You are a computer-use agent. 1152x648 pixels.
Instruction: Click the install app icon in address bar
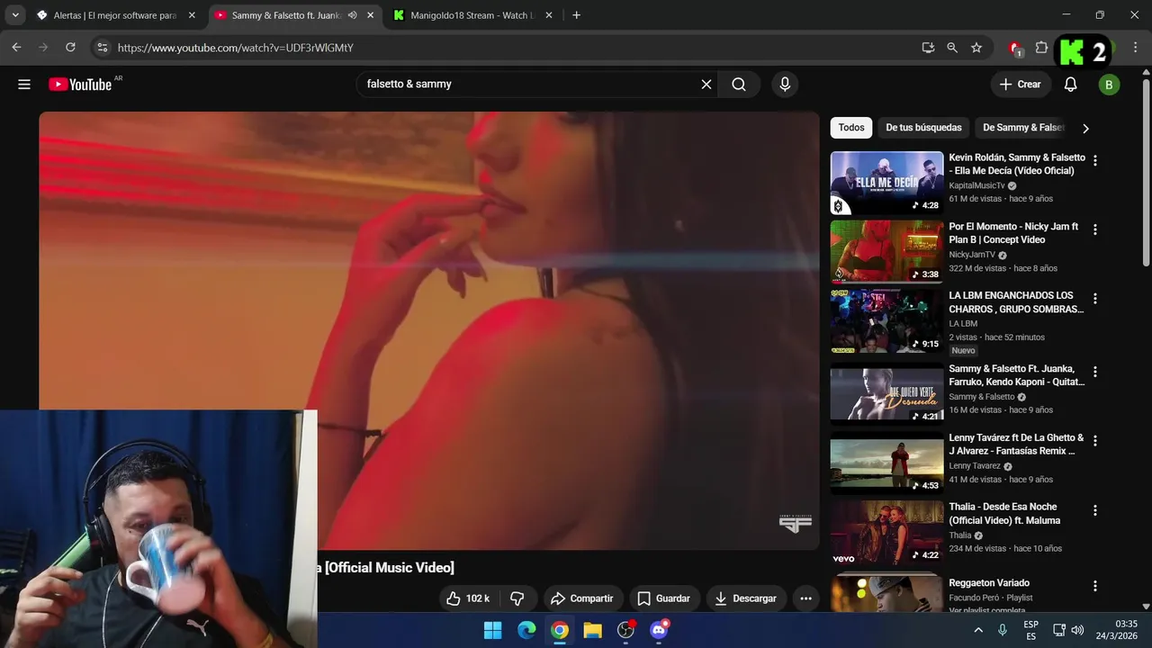928,48
